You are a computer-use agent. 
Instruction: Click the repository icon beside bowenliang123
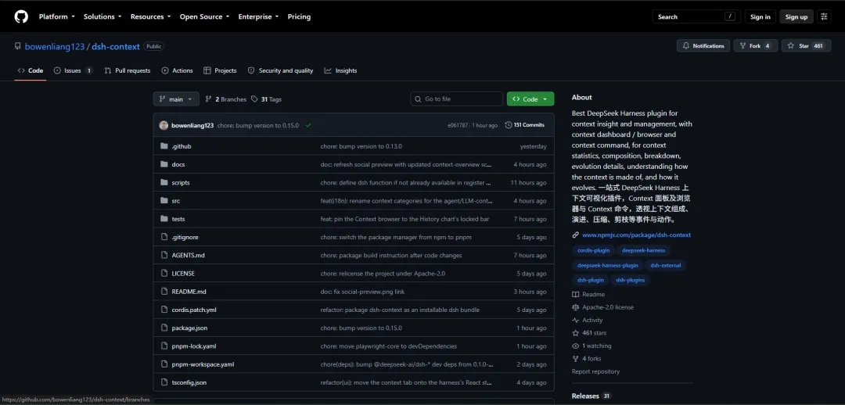(x=18, y=46)
